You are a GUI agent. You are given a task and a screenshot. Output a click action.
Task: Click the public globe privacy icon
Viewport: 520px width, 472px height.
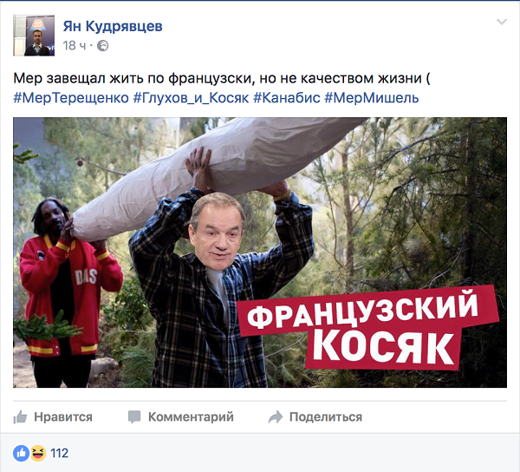[x=103, y=46]
